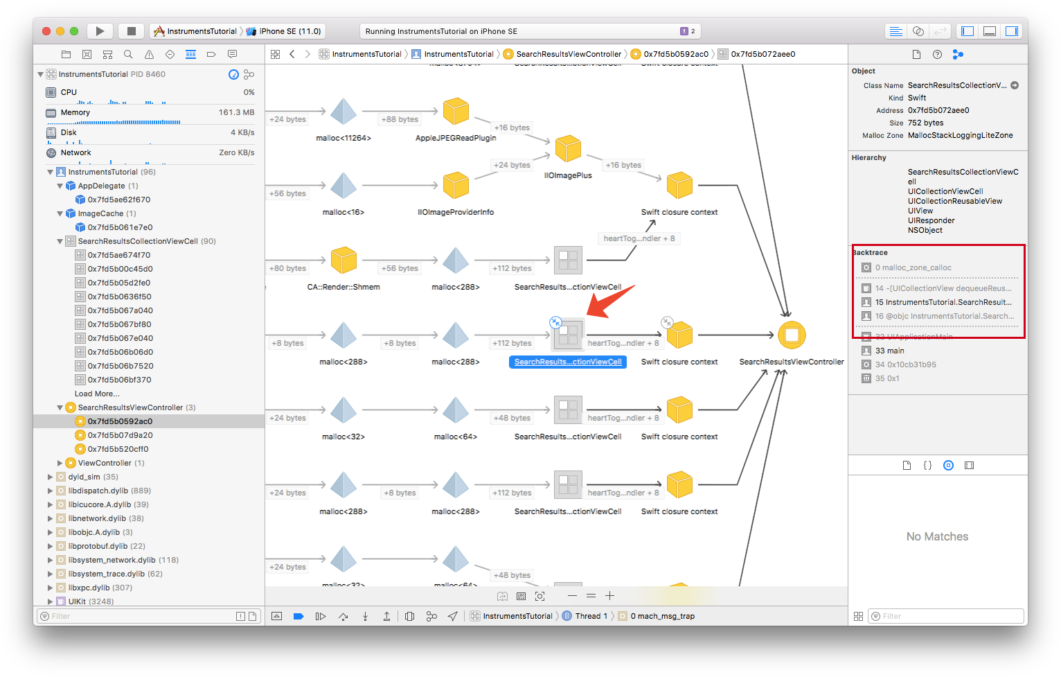Click 0 mach_msg_trap frame in debug bar

(657, 616)
